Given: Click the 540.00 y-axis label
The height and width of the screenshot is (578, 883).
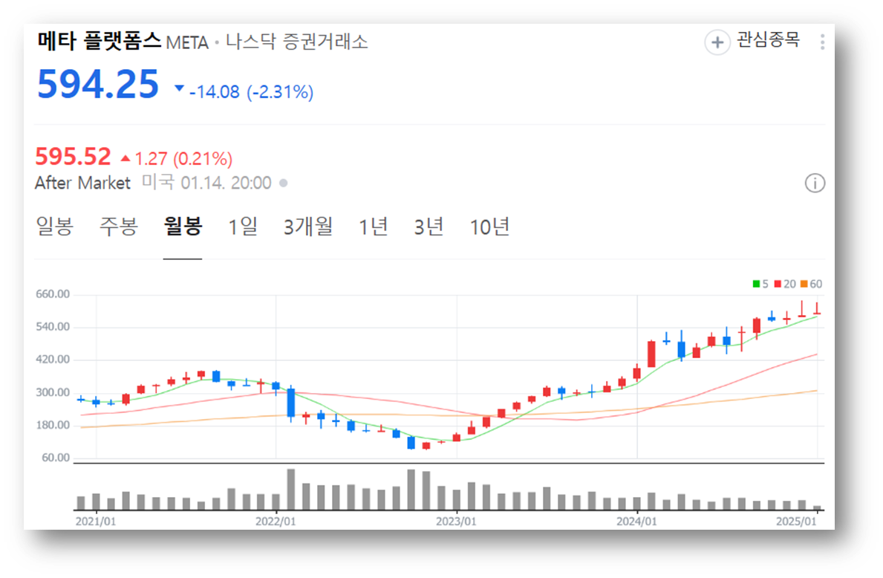Looking at the screenshot, I should click(x=53, y=327).
